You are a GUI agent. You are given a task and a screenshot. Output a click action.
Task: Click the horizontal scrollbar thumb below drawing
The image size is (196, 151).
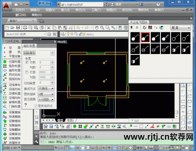(136, 120)
